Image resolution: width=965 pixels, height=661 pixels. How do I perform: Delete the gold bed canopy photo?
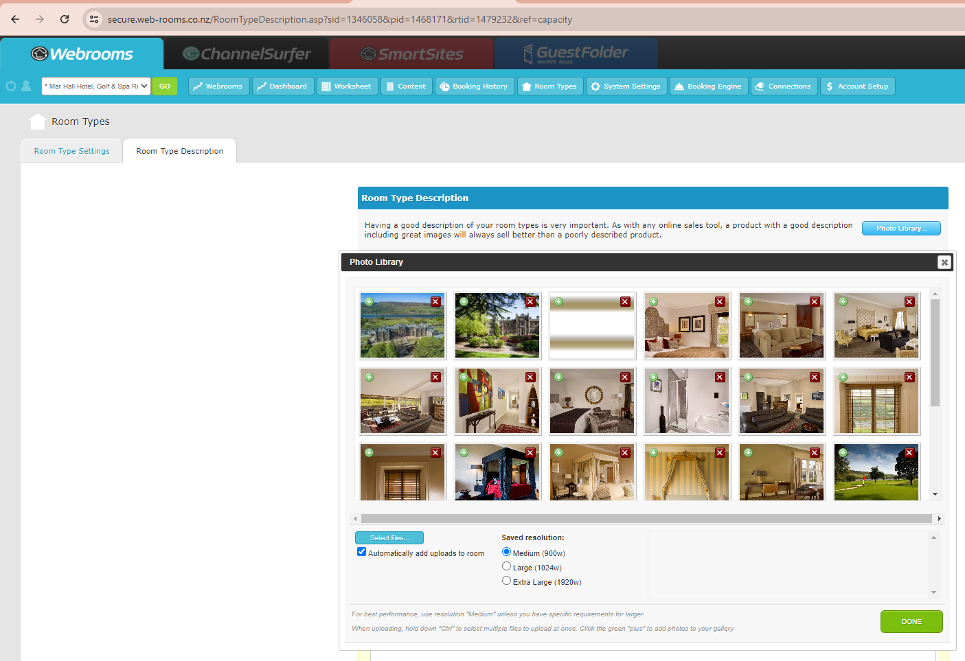coord(720,453)
